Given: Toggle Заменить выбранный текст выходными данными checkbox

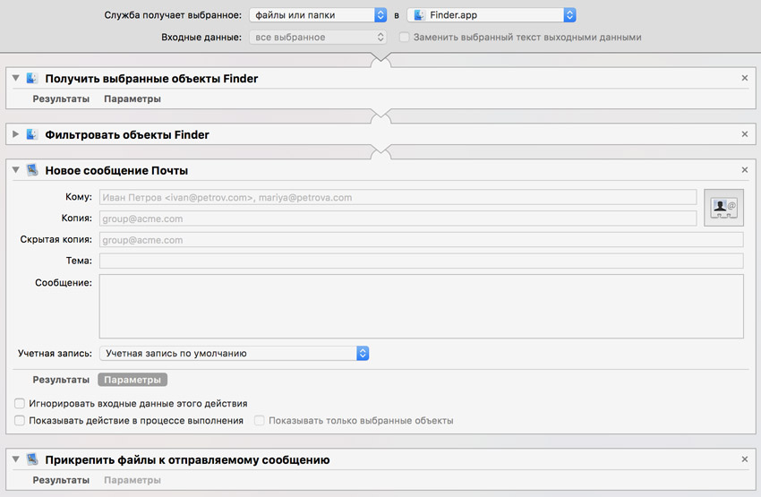Looking at the screenshot, I should pos(404,37).
